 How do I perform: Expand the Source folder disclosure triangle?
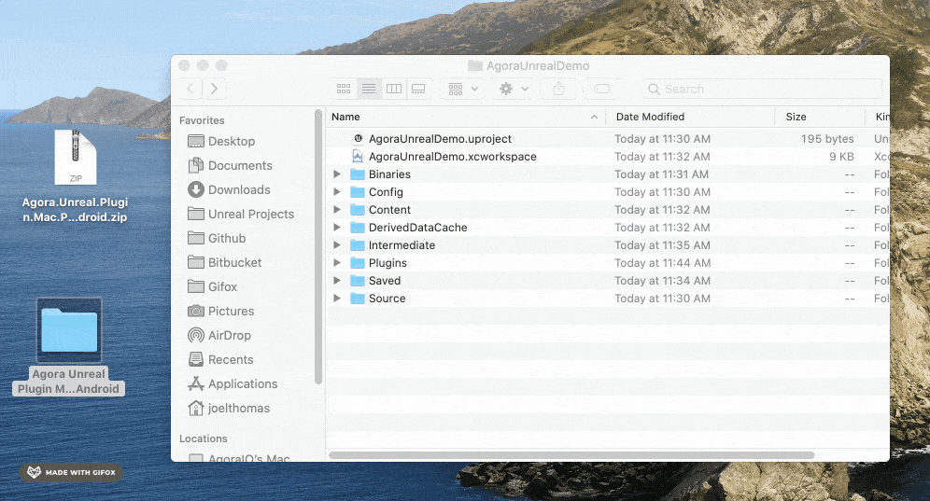click(x=337, y=299)
